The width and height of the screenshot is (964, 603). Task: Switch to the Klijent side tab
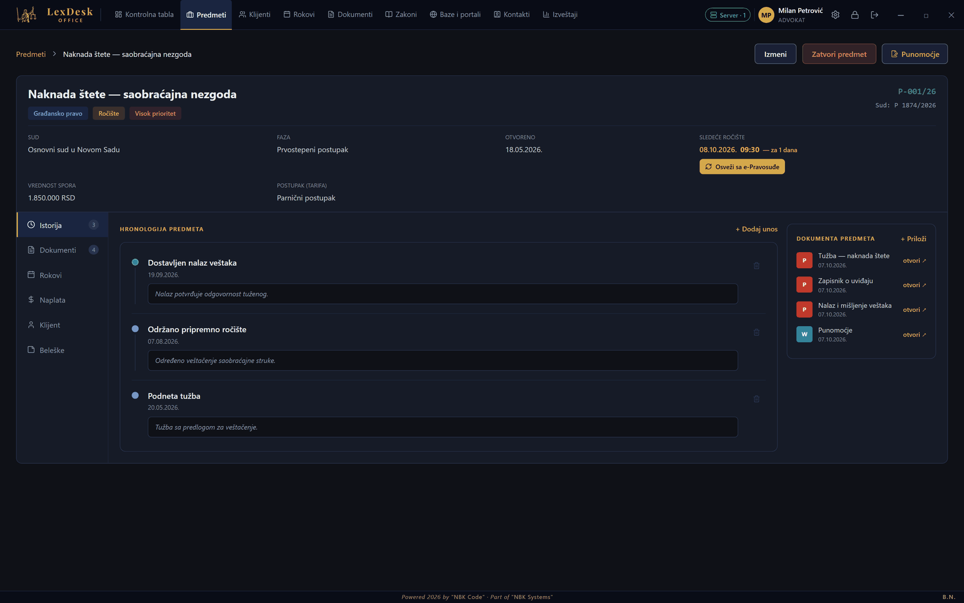click(63, 325)
